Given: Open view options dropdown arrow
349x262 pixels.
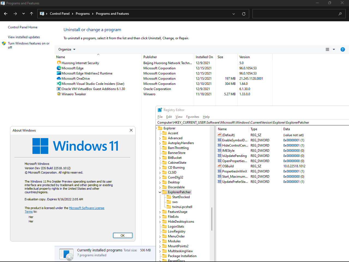Looking at the screenshot, I should point(334,49).
